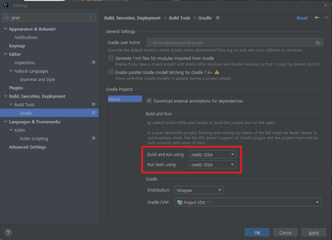Click the IntelliJ IDEA logo in title bar
Viewport: 332px width, 240px height.
point(6,5)
